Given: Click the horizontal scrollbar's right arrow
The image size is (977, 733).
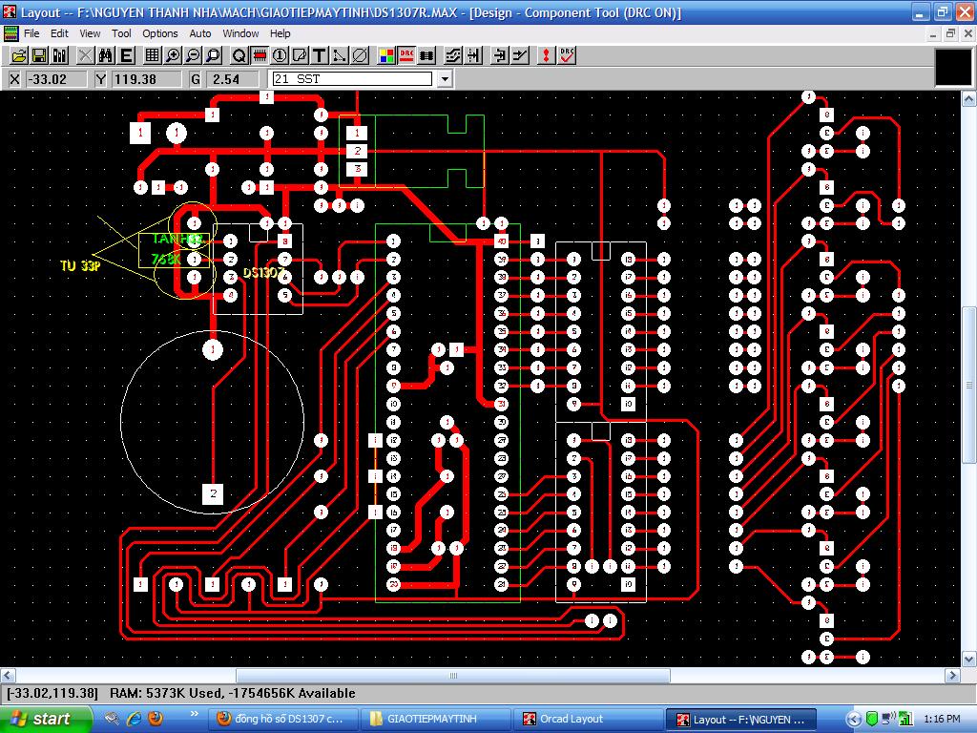Looking at the screenshot, I should pyautogui.click(x=951, y=676).
